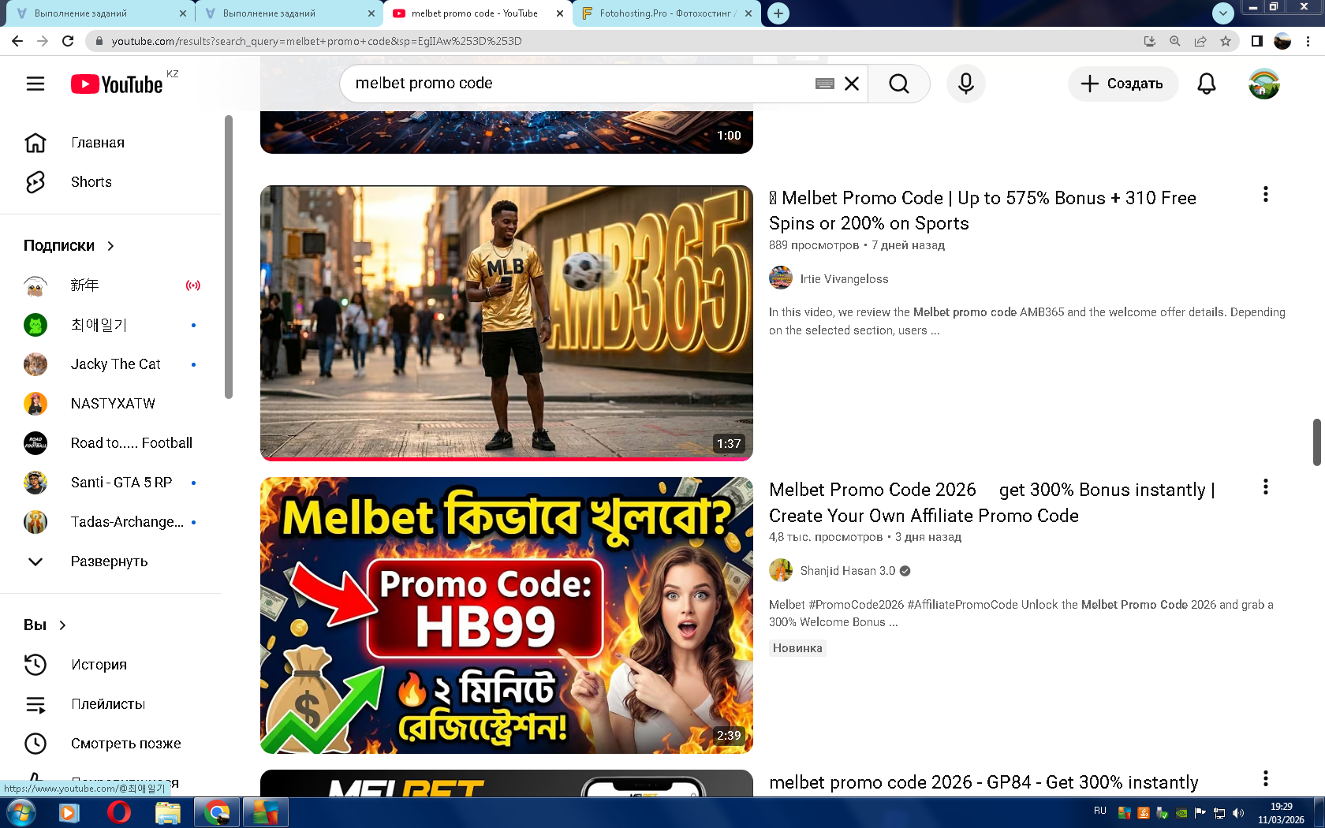Image resolution: width=1325 pixels, height=828 pixels.
Task: Click the Создать create button
Action: point(1123,84)
